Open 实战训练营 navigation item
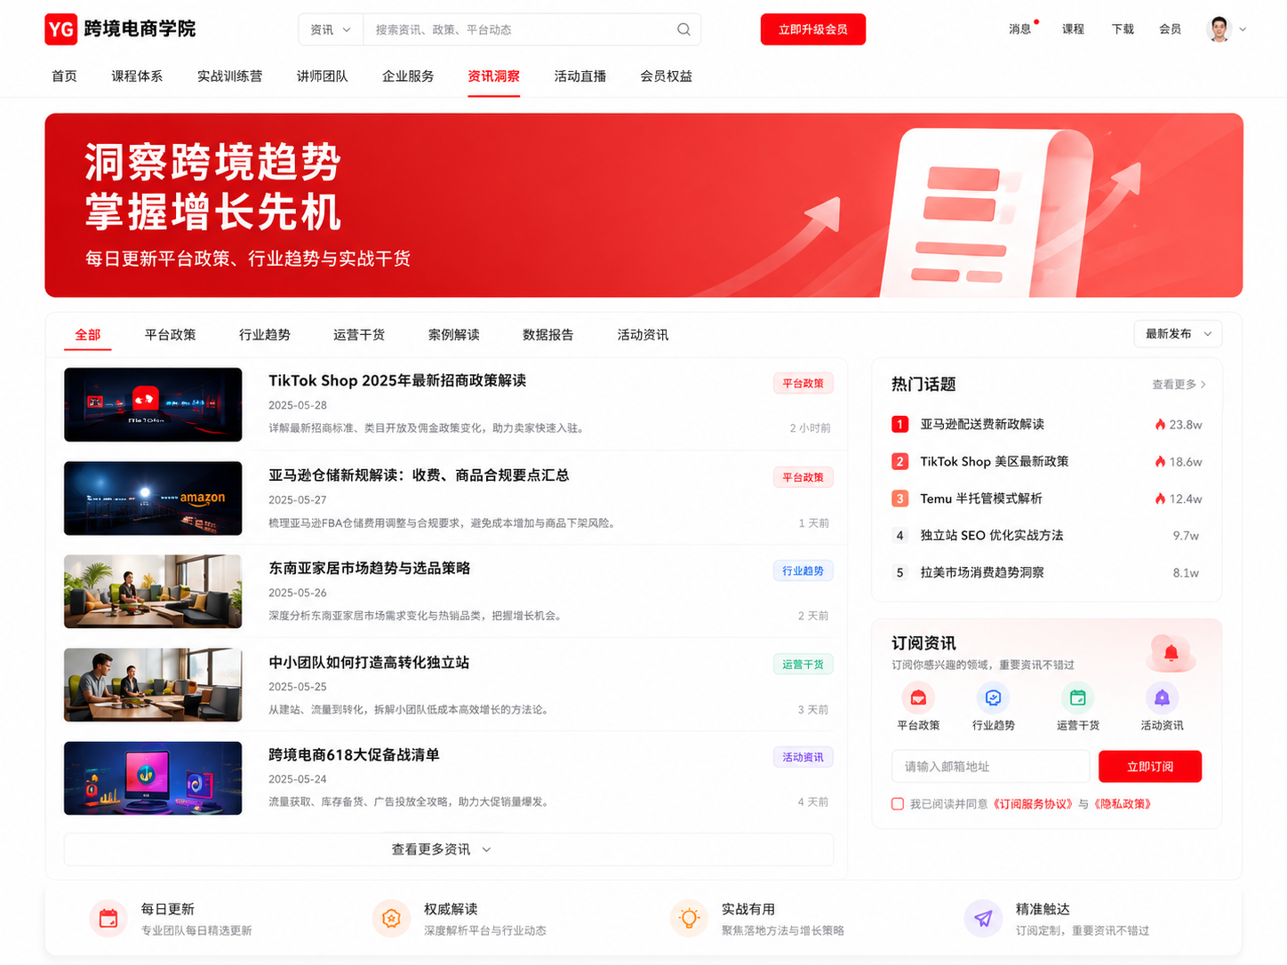The height and width of the screenshot is (965, 1287). click(229, 76)
